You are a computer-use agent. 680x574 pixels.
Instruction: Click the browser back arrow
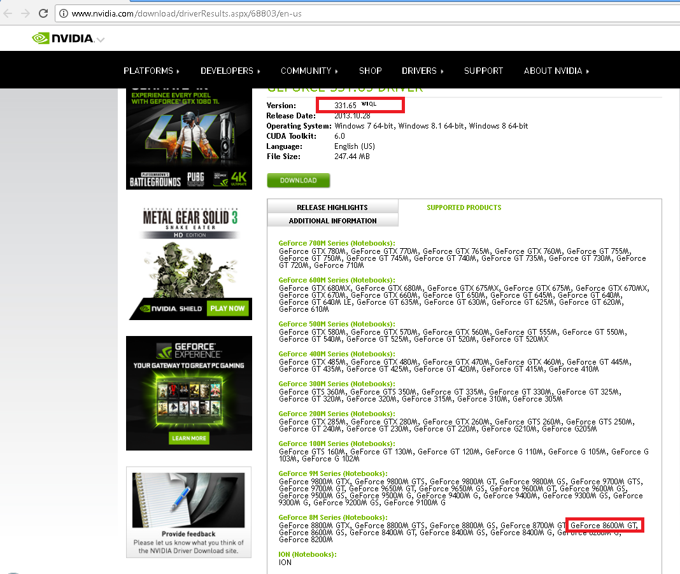[x=8, y=13]
